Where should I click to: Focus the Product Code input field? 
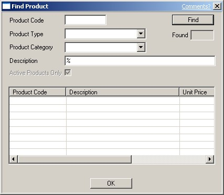click(86, 20)
